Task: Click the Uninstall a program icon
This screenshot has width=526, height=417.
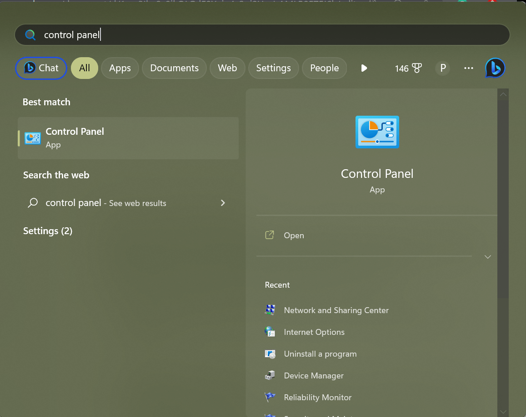Action: pyautogui.click(x=270, y=354)
